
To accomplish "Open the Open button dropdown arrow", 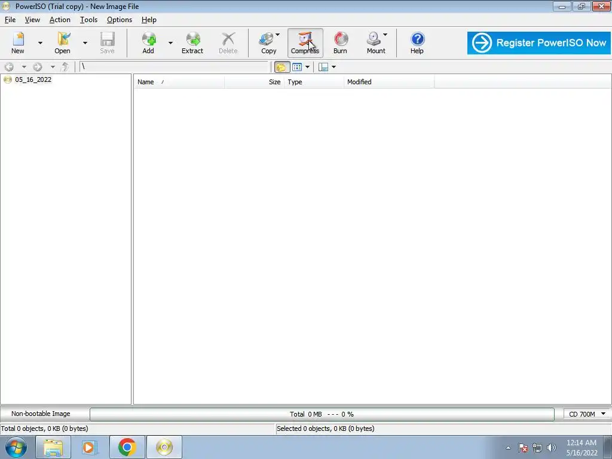I will tap(85, 42).
